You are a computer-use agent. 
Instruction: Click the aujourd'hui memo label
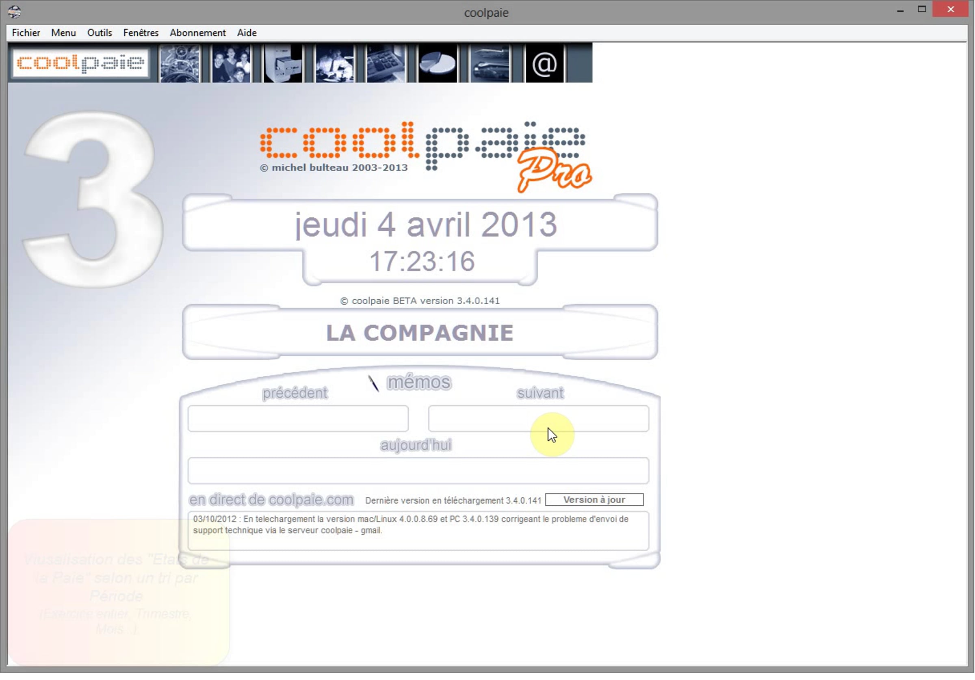point(416,445)
